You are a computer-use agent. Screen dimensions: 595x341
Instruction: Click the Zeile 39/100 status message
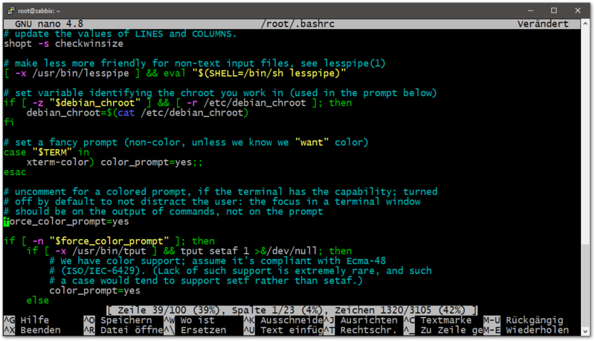pyautogui.click(x=290, y=310)
